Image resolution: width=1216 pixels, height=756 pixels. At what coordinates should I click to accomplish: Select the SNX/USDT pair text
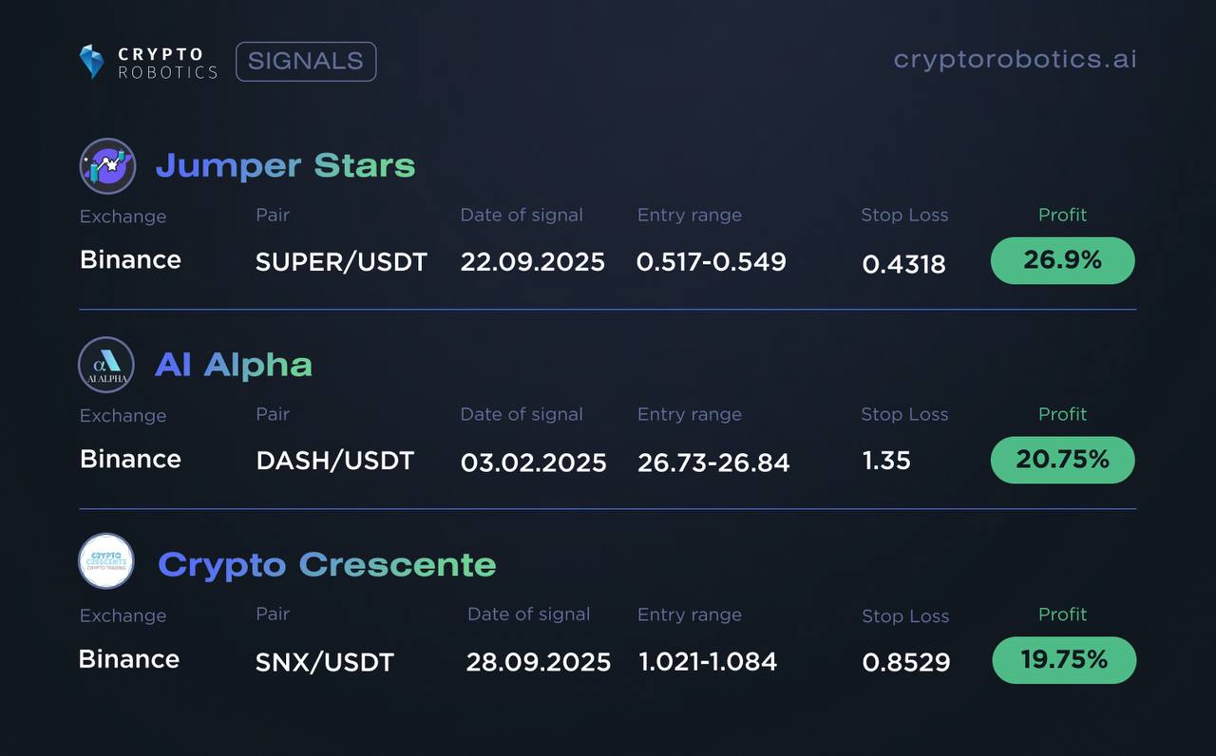click(325, 662)
